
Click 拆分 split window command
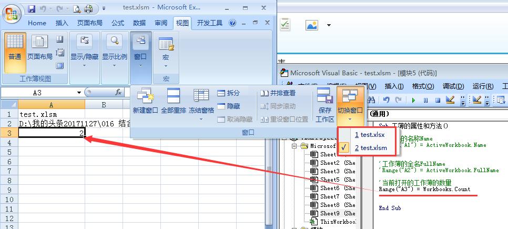(x=229, y=93)
